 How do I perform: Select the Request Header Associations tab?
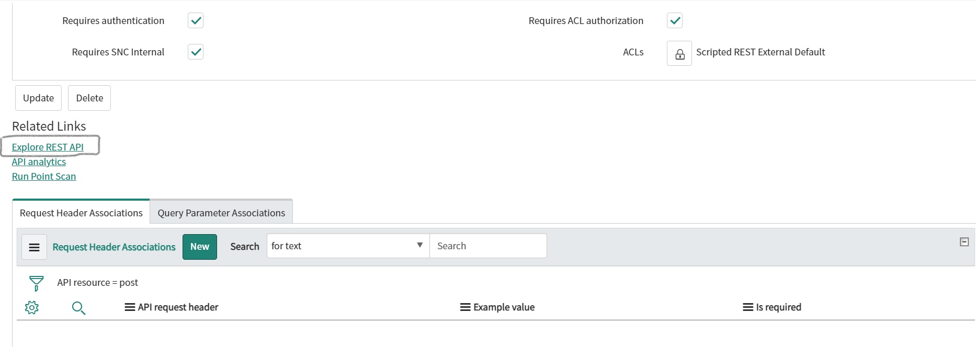point(81,213)
